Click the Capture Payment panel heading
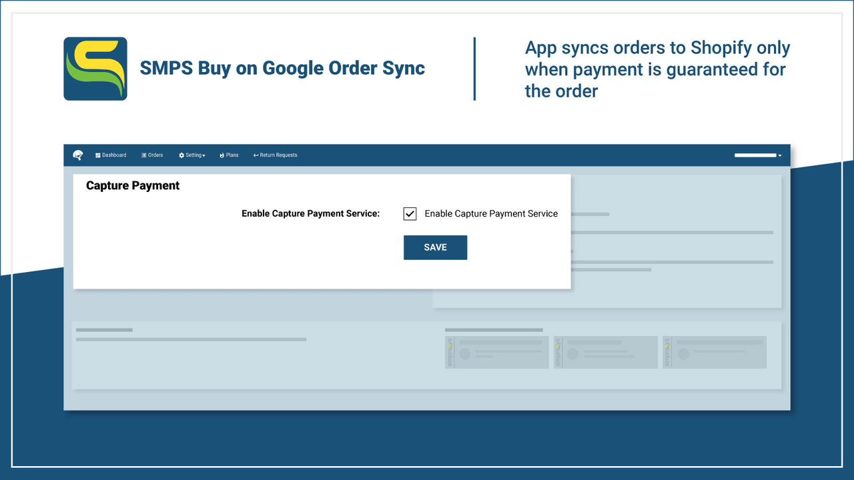854x480 pixels. [x=132, y=185]
